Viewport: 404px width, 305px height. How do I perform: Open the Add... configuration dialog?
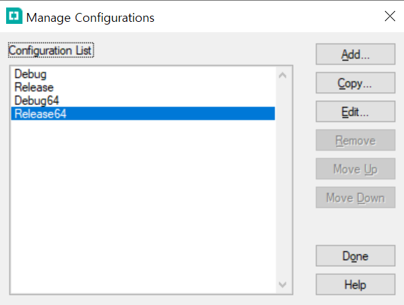(x=356, y=54)
